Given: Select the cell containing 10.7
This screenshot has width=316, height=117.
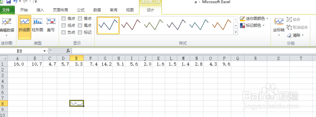Looking at the screenshot, I should [x=35, y=64].
